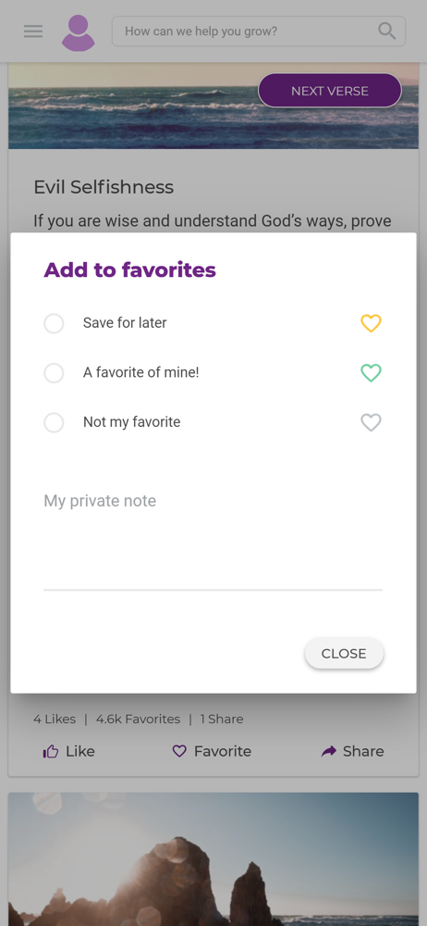Click the magnifying glass search icon

pos(387,31)
